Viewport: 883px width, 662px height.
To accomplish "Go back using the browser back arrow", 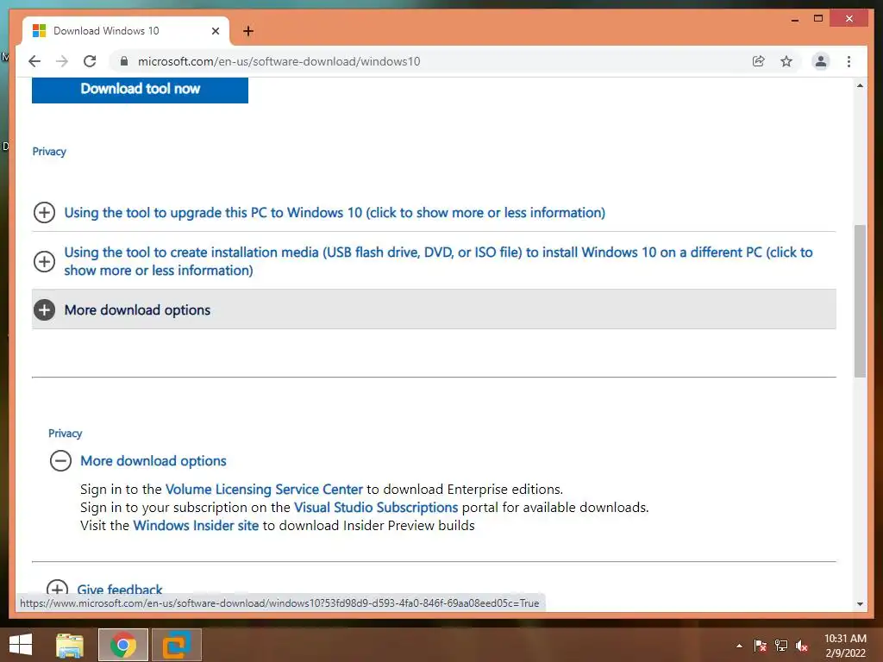I will (34, 61).
